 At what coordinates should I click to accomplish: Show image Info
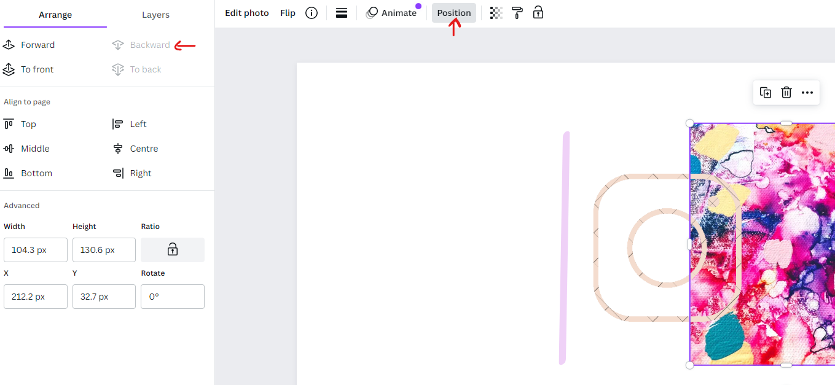coord(312,13)
